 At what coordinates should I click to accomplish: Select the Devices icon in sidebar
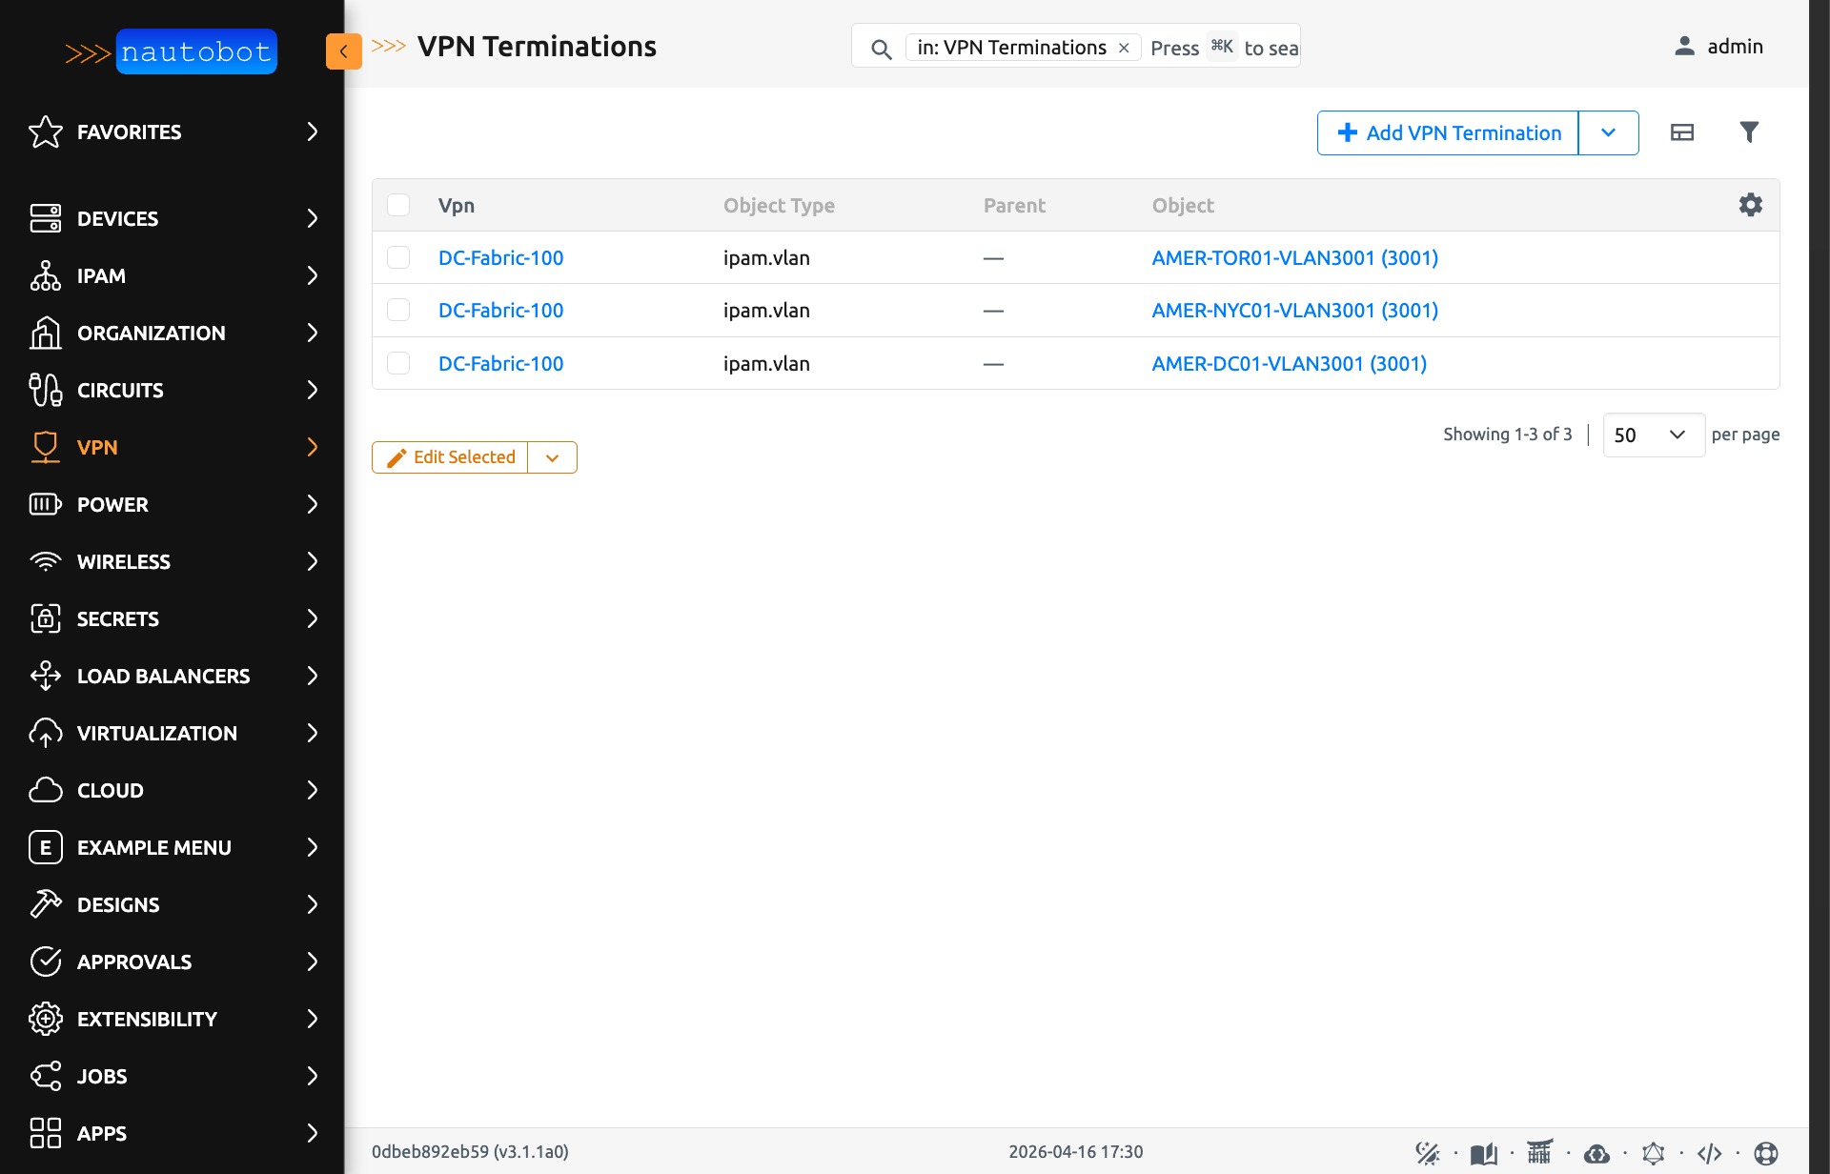tap(45, 218)
